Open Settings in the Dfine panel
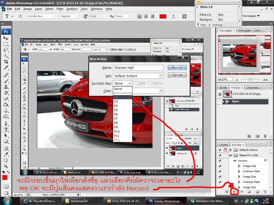 click(x=215, y=25)
